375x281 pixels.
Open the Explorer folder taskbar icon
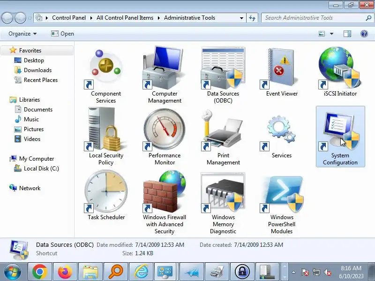[x=90, y=272]
